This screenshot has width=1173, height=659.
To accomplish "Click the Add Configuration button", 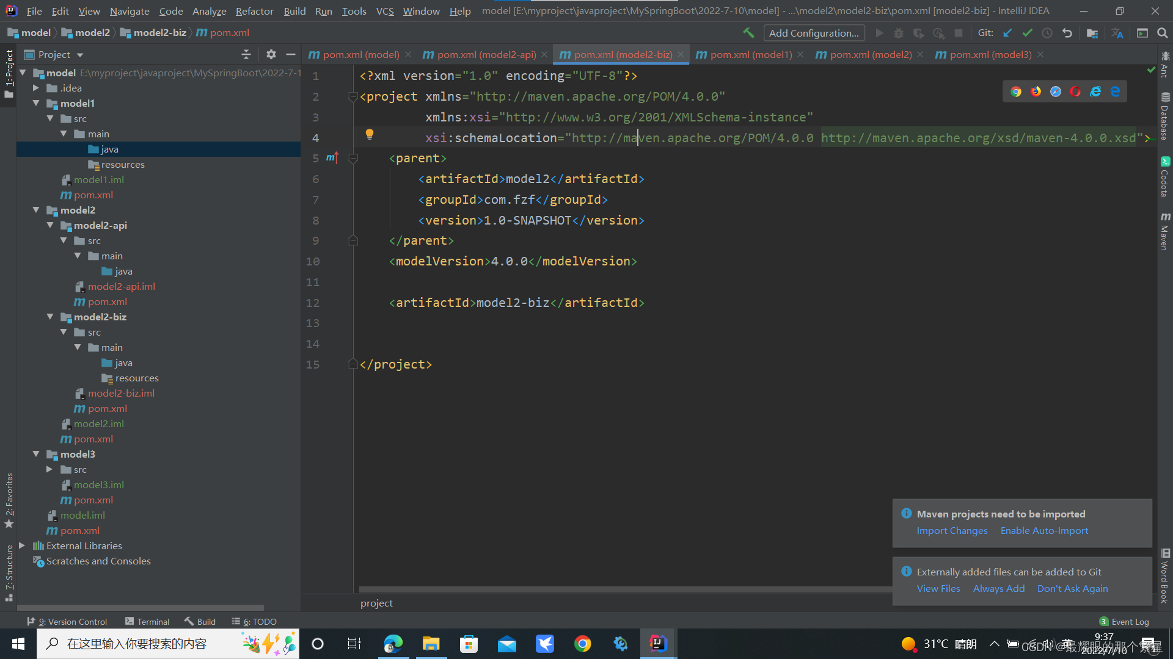I will [814, 33].
